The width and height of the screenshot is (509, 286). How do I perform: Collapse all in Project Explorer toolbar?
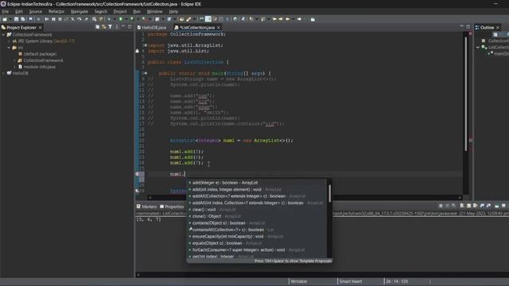97,27
